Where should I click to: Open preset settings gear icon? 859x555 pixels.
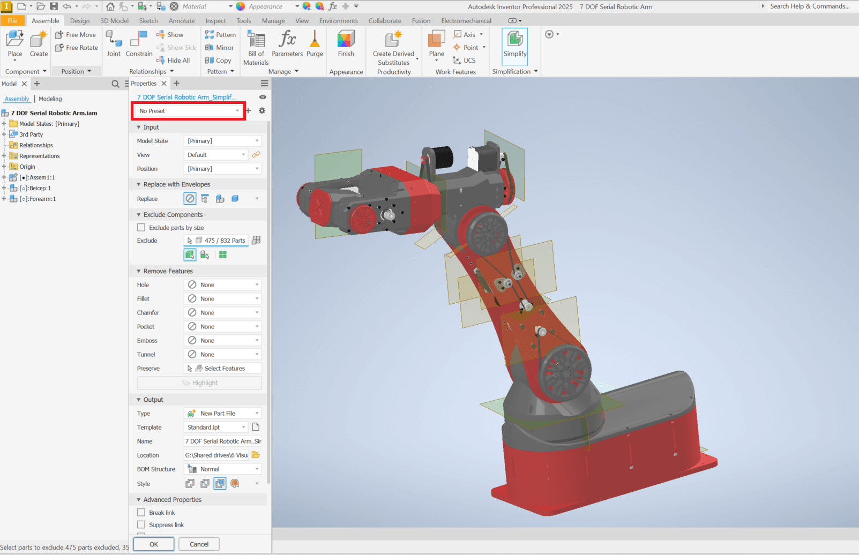(x=262, y=110)
